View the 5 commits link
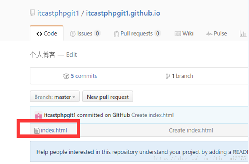 click(x=84, y=76)
